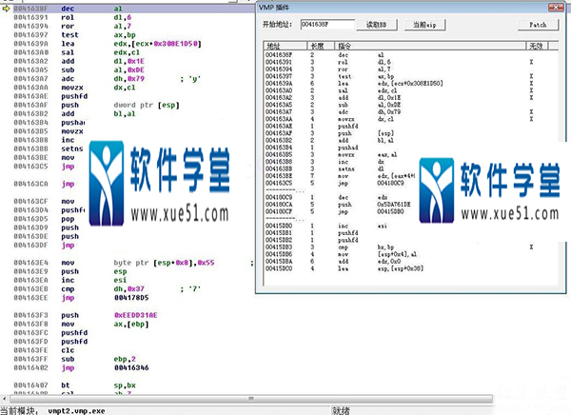Select row 004163A5 sub in VMP list
The height and width of the screenshot is (415, 571).
click(411, 105)
